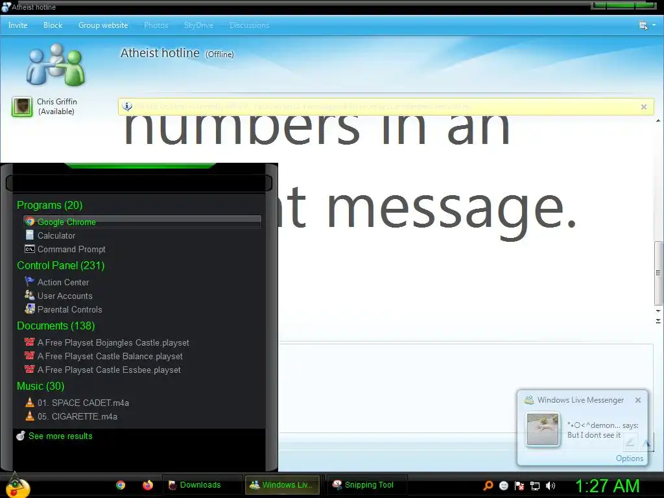Click the orange magnifier tray icon
The width and height of the screenshot is (664, 498).
click(x=488, y=486)
